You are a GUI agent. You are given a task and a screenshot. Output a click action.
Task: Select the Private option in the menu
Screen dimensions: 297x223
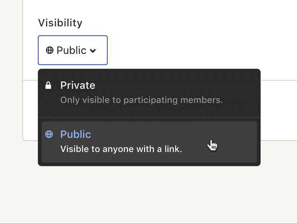[149, 93]
